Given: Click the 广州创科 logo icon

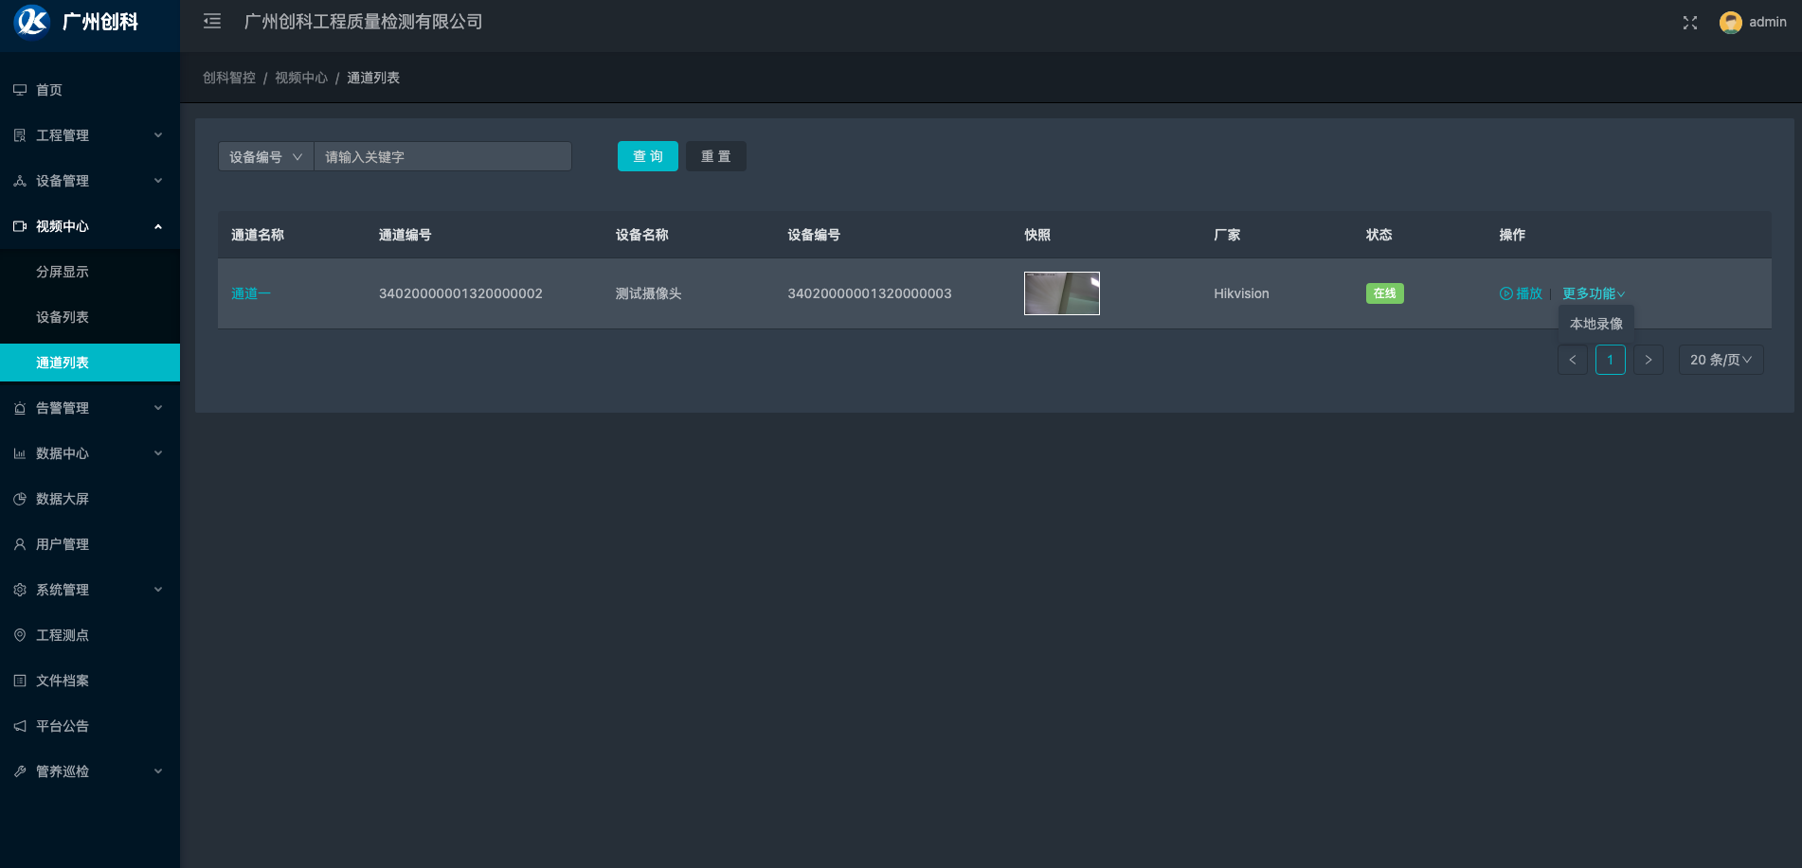Looking at the screenshot, I should coord(31,22).
